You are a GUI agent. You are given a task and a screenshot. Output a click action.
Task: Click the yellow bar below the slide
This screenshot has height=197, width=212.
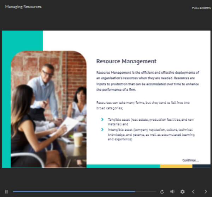[x=176, y=166]
